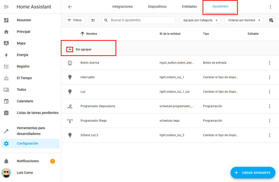279x182 pixels.
Task: Open the table column settings icon
Action: point(271,20)
